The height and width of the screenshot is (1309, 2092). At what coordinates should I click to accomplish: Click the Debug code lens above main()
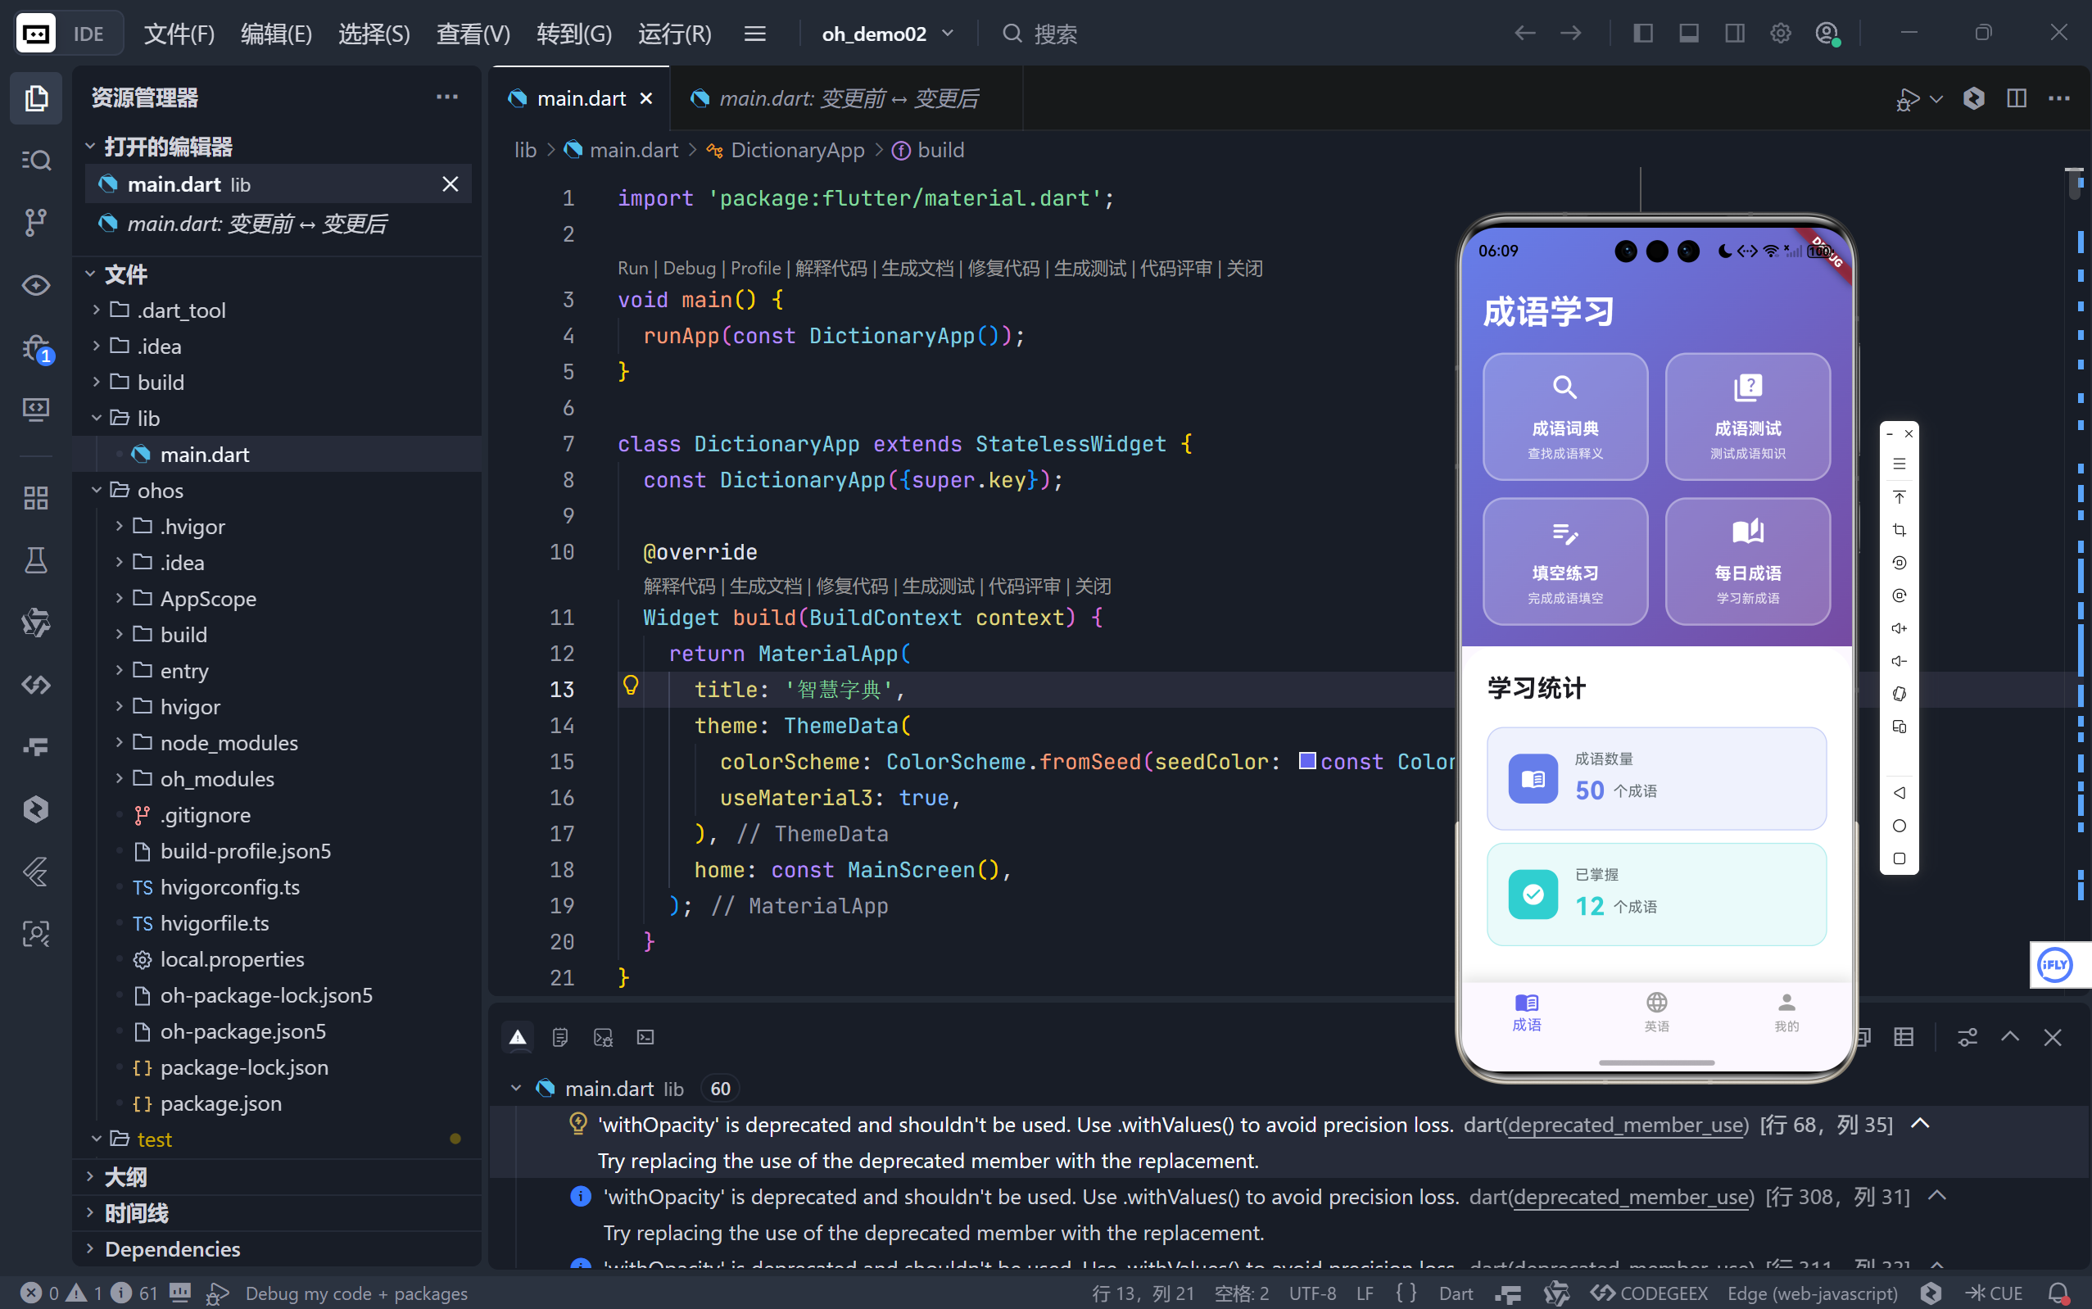689,269
